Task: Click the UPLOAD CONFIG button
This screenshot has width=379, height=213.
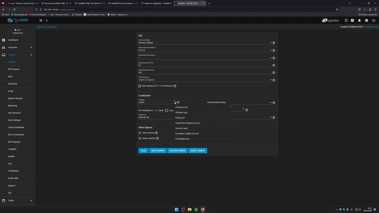Action: click(x=178, y=151)
